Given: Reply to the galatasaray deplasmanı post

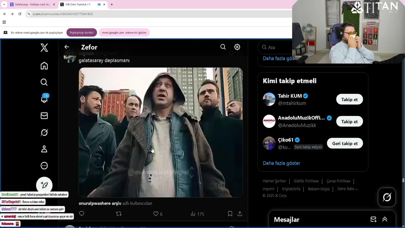Looking at the screenshot, I should [82, 214].
